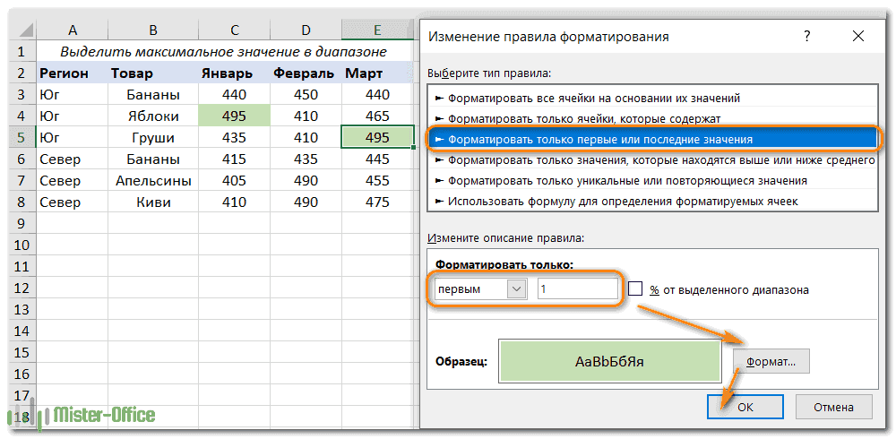Select 'Форматировать все ячейки' rule type

(x=593, y=98)
